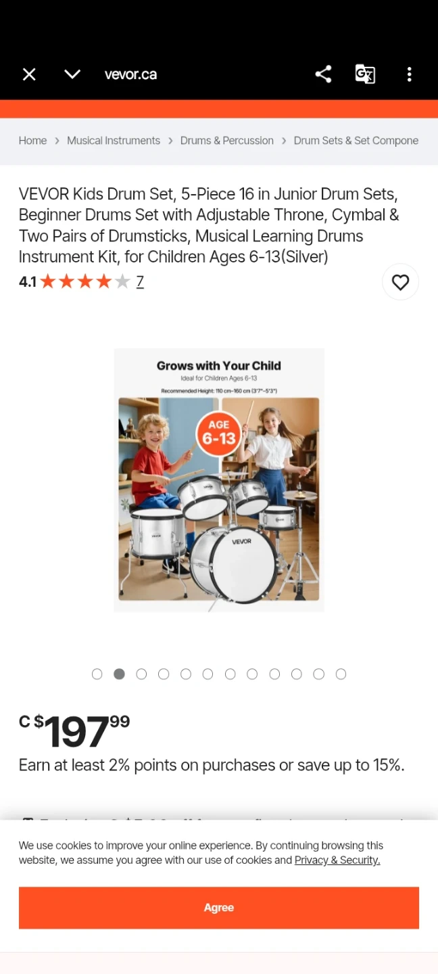
Task: Tap the drum set product image
Action: click(x=219, y=480)
